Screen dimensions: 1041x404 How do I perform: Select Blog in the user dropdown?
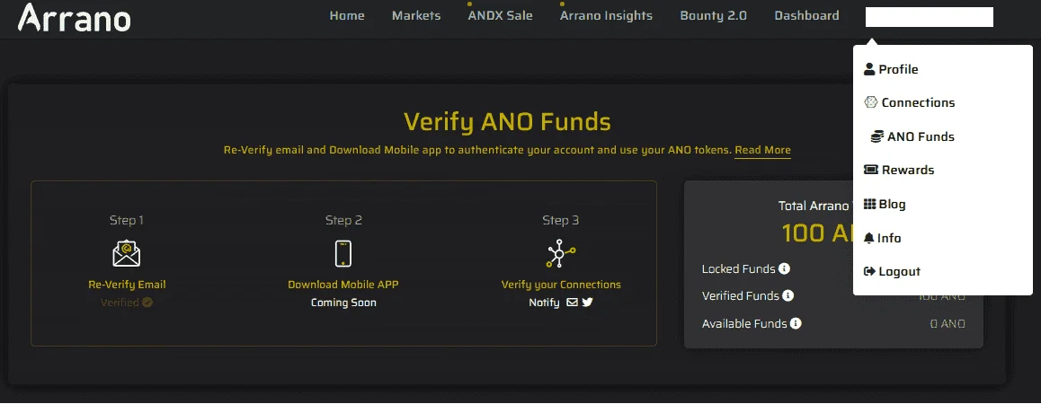click(885, 205)
